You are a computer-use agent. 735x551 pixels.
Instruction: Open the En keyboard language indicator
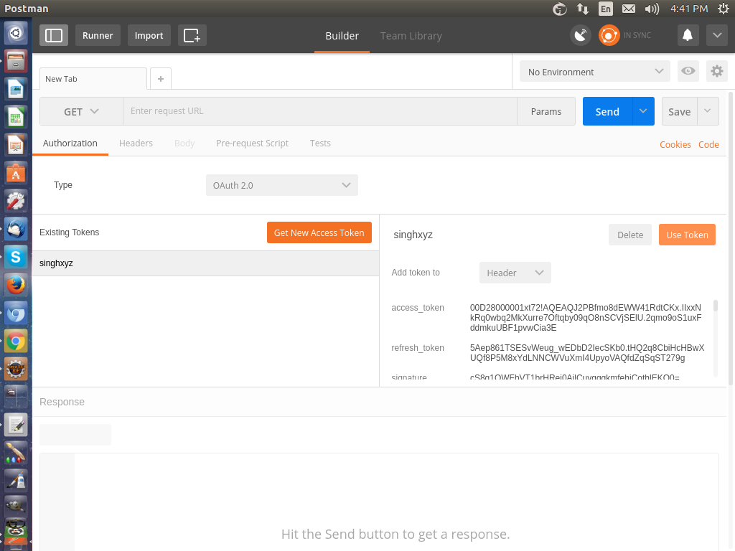(606, 9)
